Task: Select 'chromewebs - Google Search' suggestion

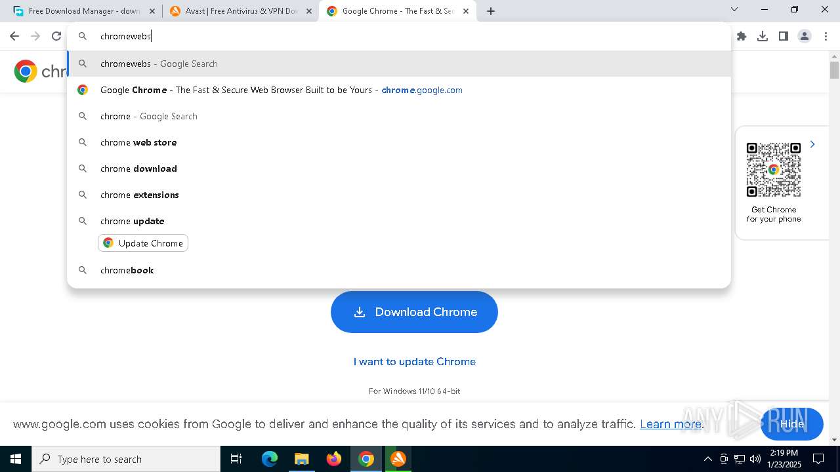Action: point(399,64)
